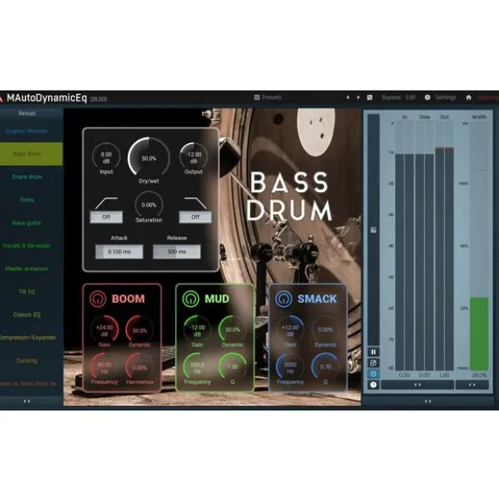Open Settings gear icon
This screenshot has width=499, height=500.
(x=427, y=97)
